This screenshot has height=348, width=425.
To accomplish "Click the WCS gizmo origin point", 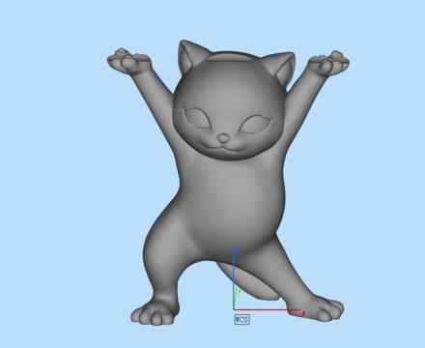I will pos(234,310).
